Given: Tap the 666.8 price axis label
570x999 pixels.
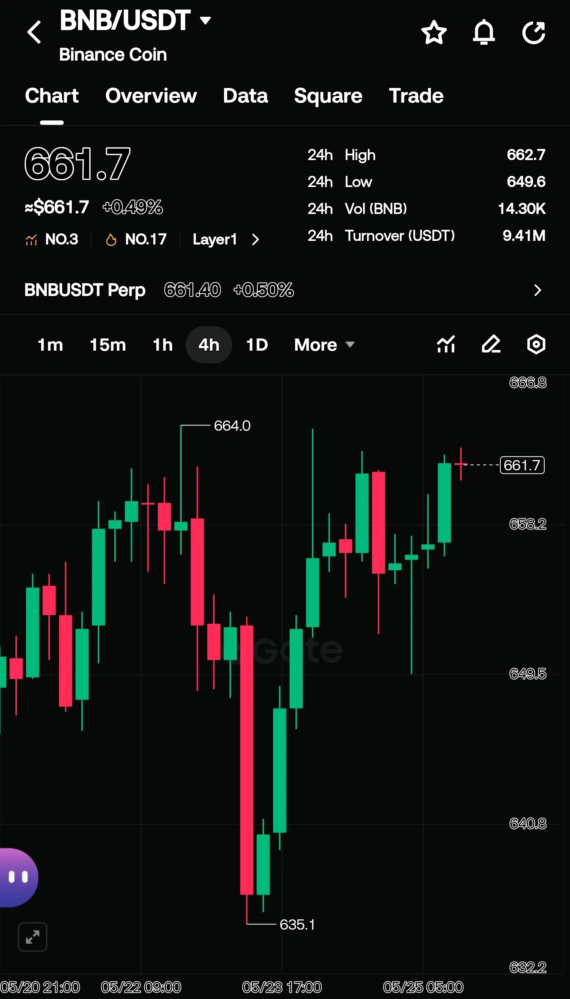Looking at the screenshot, I should pos(528,383).
